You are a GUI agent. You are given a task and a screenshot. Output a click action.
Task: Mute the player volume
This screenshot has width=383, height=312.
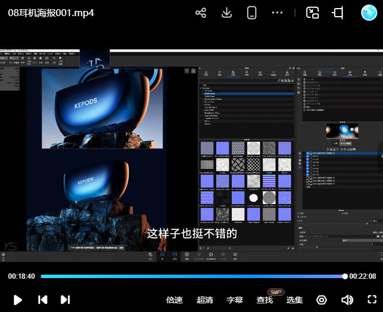point(347,300)
